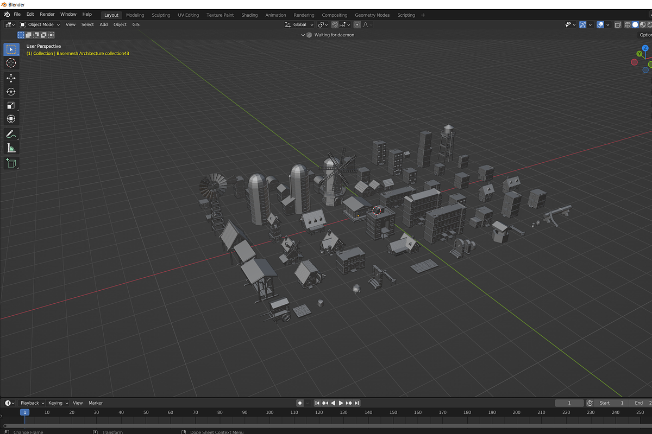The width and height of the screenshot is (652, 434).
Task: Click the red X axis gizmo
Action: 634,62
